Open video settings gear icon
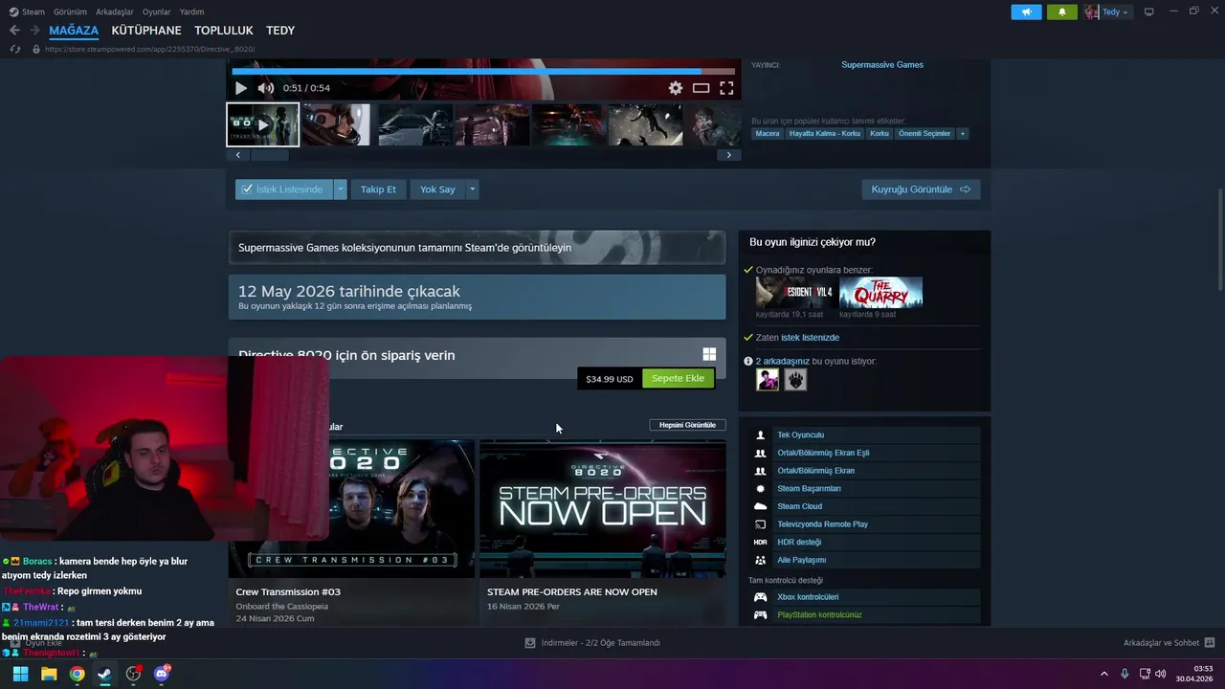This screenshot has width=1225, height=689. (x=676, y=88)
